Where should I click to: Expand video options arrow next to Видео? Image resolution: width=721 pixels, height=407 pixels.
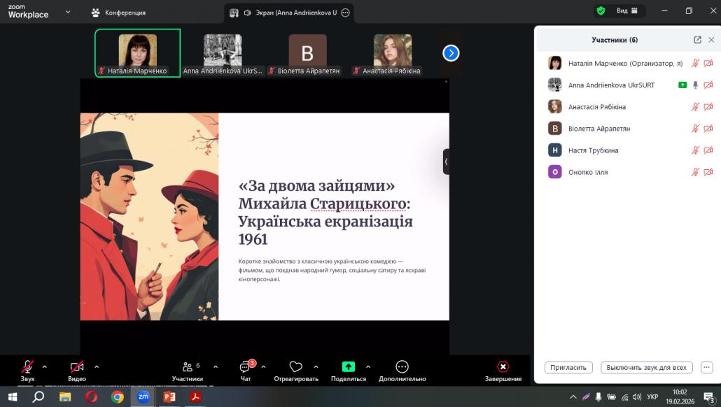97,366
